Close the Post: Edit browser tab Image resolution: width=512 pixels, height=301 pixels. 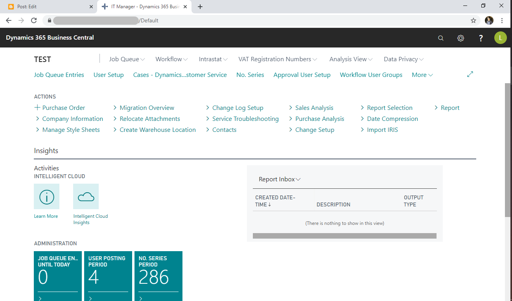91,7
